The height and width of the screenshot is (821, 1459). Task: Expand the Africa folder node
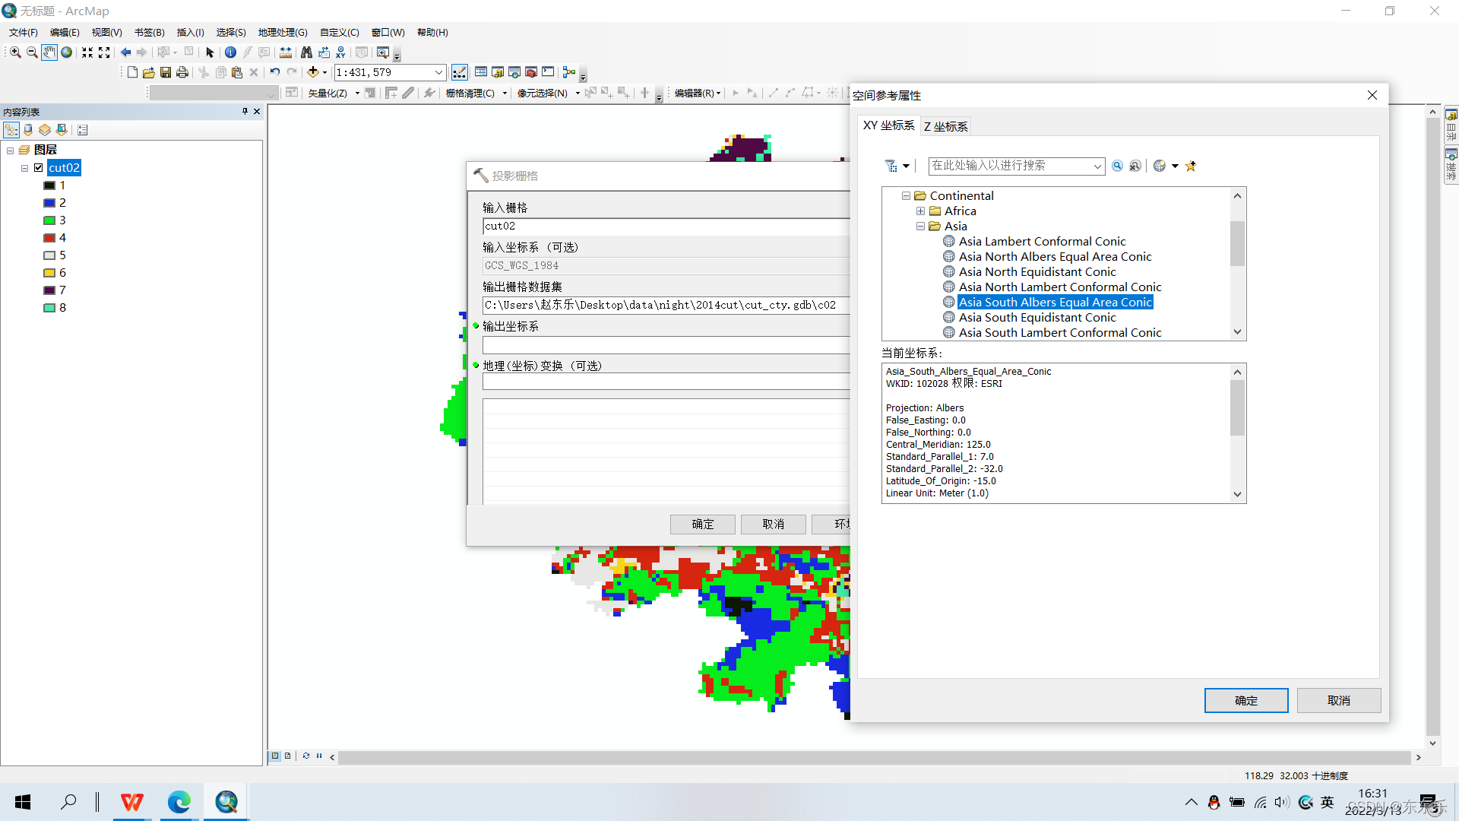click(x=920, y=211)
